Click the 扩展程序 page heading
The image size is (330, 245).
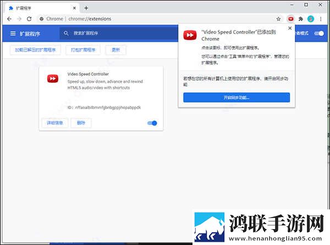(30, 33)
